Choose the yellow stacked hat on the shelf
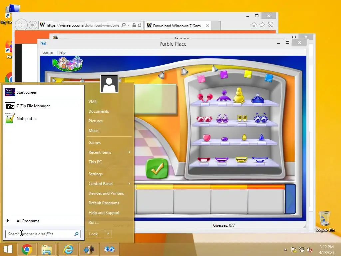This screenshot has width=341, height=256. [239, 95]
